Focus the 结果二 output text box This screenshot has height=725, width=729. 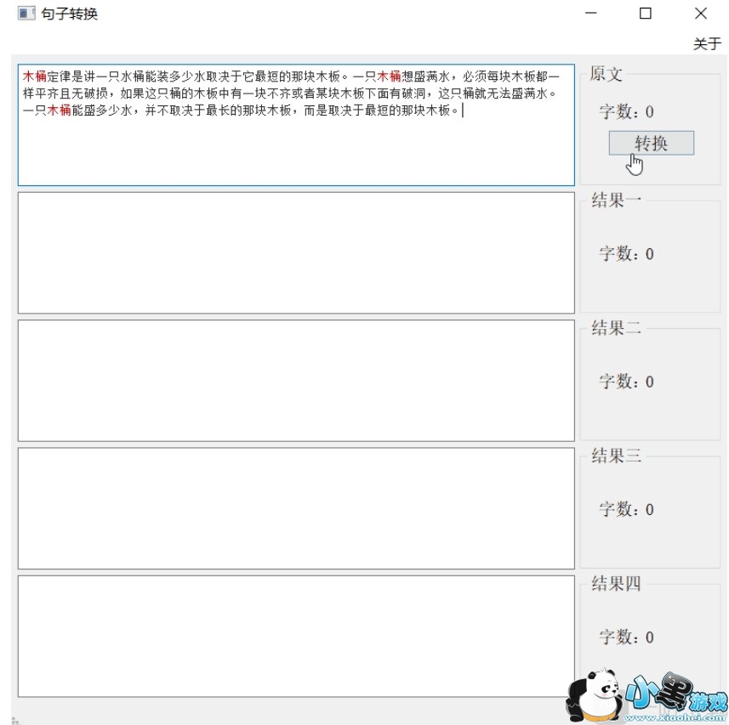coord(296,380)
